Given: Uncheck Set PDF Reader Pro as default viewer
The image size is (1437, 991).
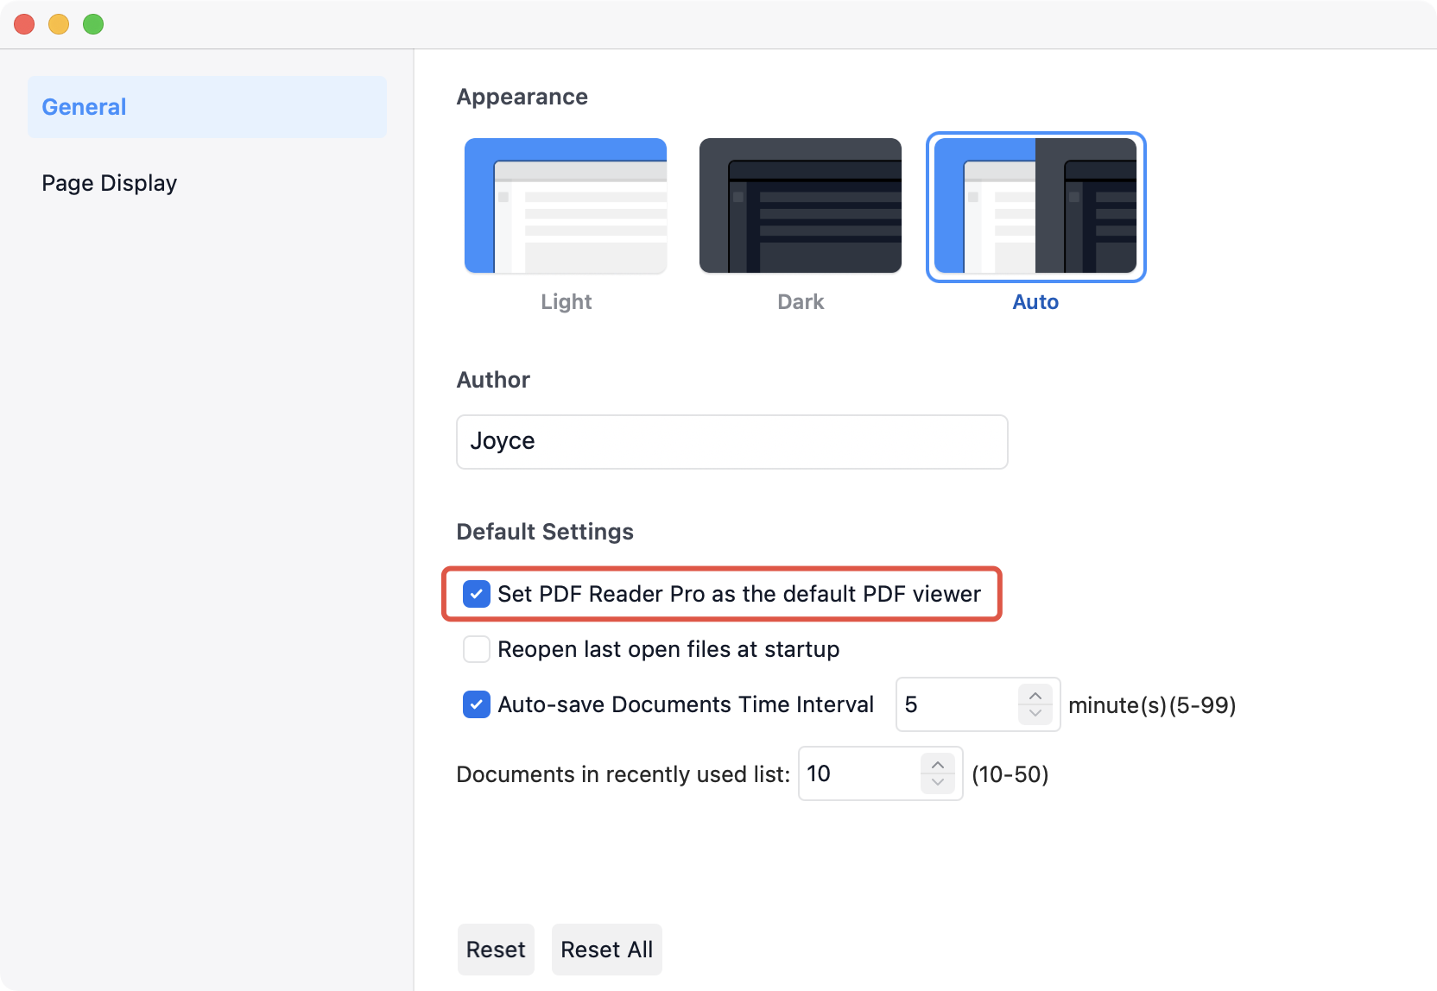Looking at the screenshot, I should click(477, 594).
